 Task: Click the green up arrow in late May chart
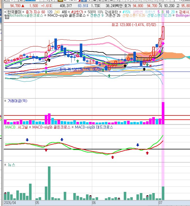78,61
